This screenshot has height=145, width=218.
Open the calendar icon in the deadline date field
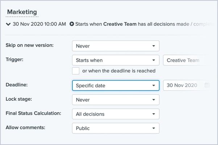pyautogui.click(x=207, y=85)
